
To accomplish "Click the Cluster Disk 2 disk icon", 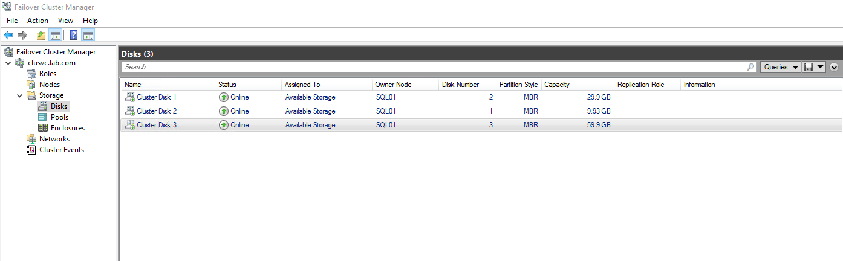I will click(x=129, y=111).
